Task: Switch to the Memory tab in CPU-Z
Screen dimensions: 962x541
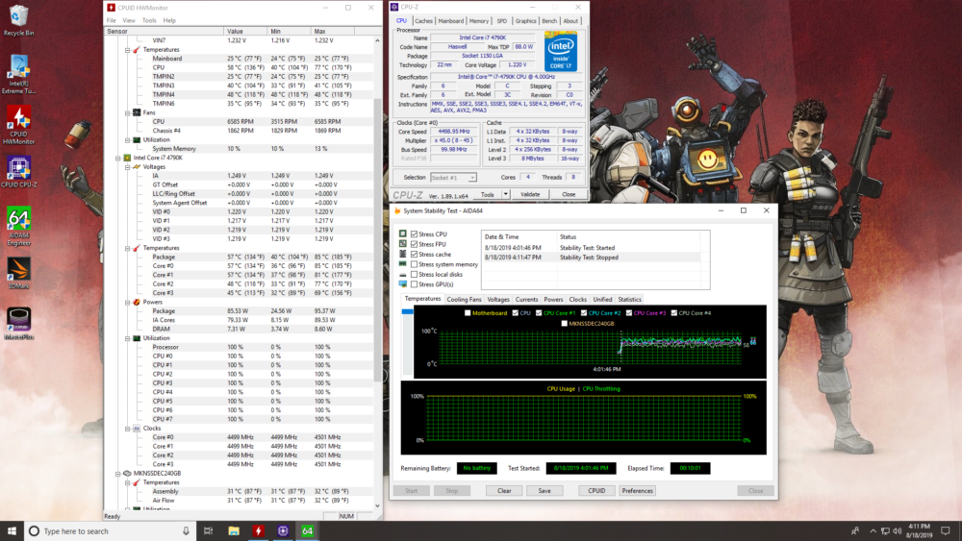Action: point(478,21)
